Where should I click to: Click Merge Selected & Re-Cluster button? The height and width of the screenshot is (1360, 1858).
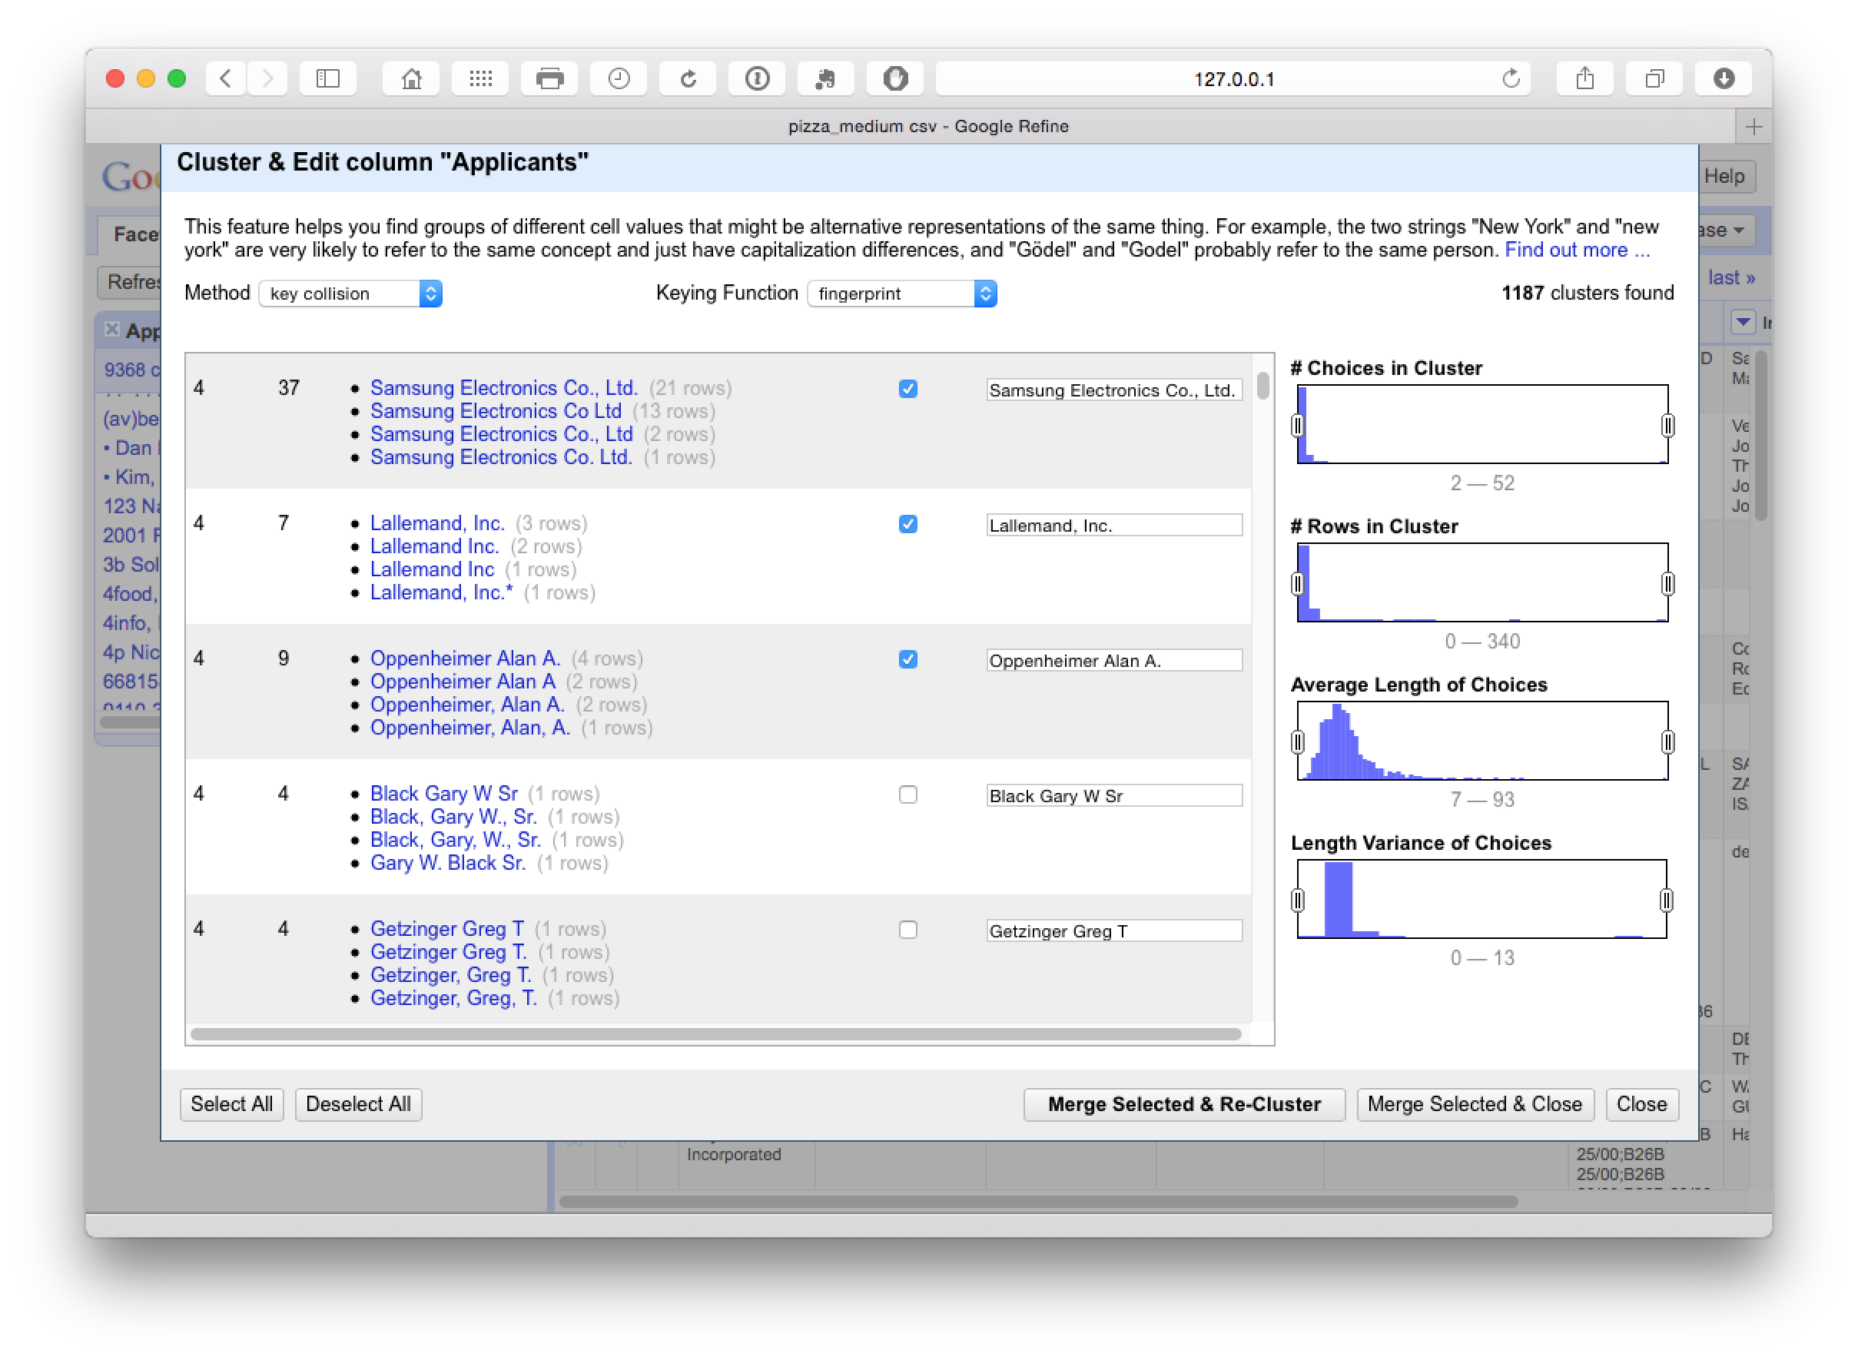(x=1183, y=1104)
